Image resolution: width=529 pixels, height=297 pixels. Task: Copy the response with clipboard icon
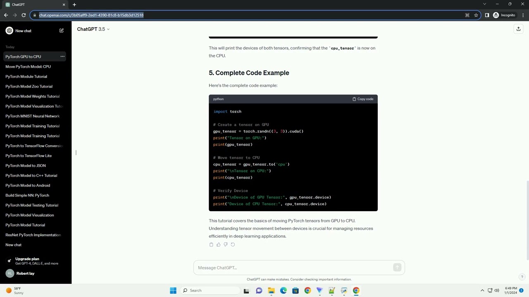click(x=211, y=245)
